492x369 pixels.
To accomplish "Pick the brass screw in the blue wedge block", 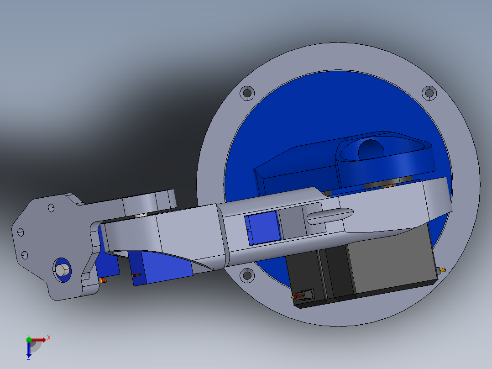I will pyautogui.click(x=136, y=275).
